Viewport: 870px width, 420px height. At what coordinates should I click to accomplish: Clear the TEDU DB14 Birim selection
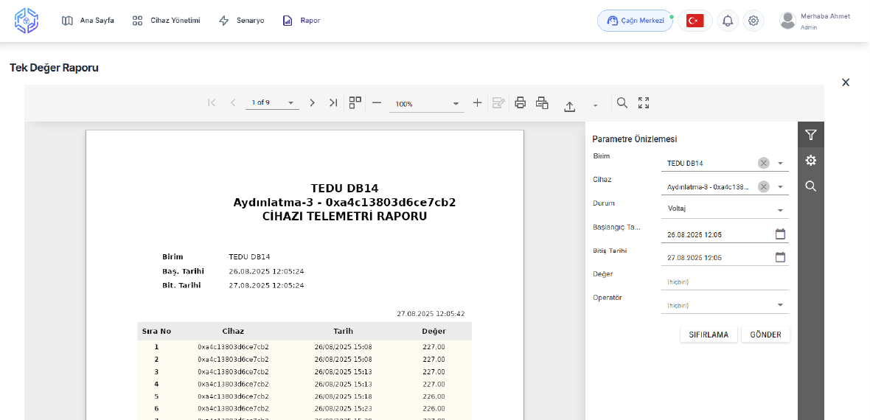pyautogui.click(x=764, y=163)
